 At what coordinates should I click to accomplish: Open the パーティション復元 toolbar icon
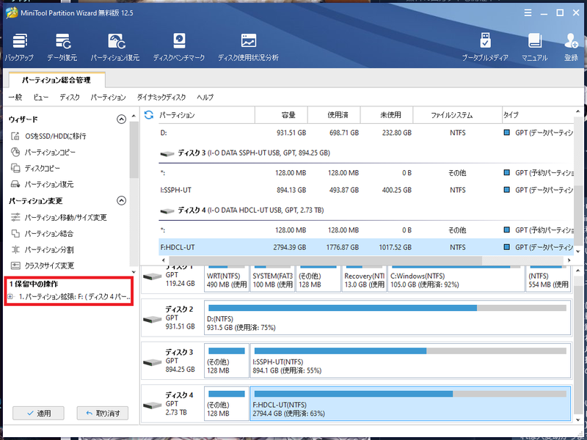point(115,47)
